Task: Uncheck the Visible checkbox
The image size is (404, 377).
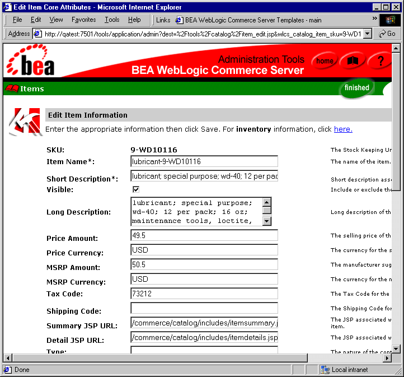Action: 136,189
